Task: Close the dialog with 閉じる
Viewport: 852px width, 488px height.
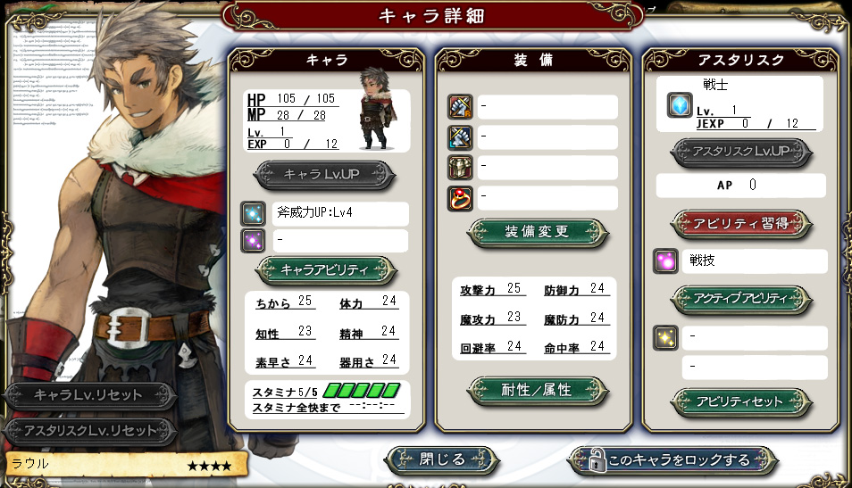Action: (442, 459)
